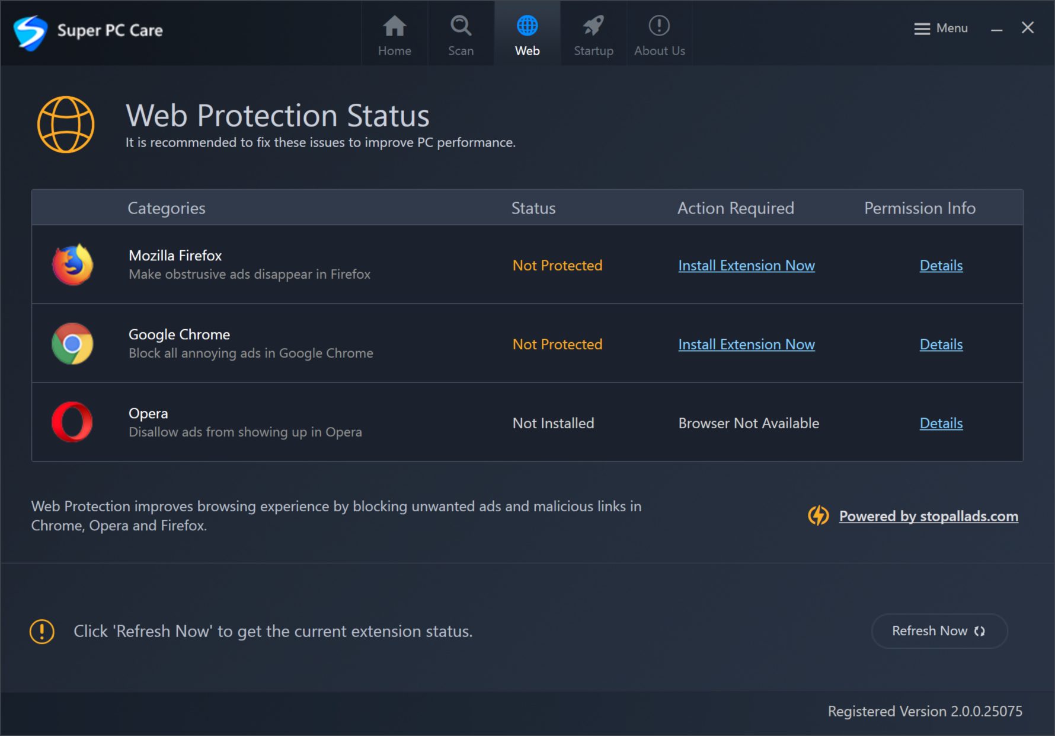Click 'Disallow ads from showing up in Opera' text

[x=245, y=432]
